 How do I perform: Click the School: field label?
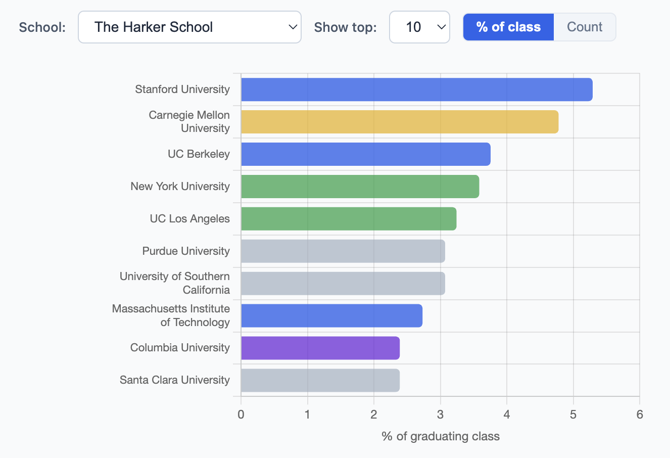pyautogui.click(x=42, y=27)
